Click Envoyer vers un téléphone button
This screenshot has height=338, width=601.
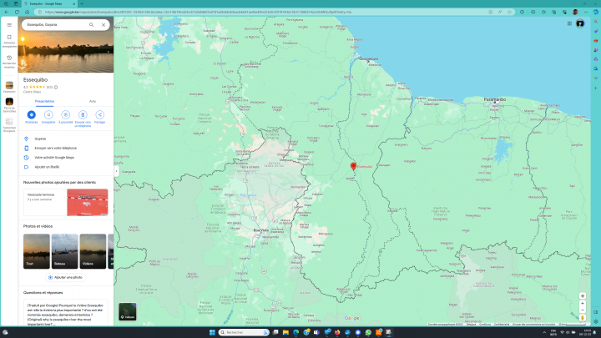83,119
